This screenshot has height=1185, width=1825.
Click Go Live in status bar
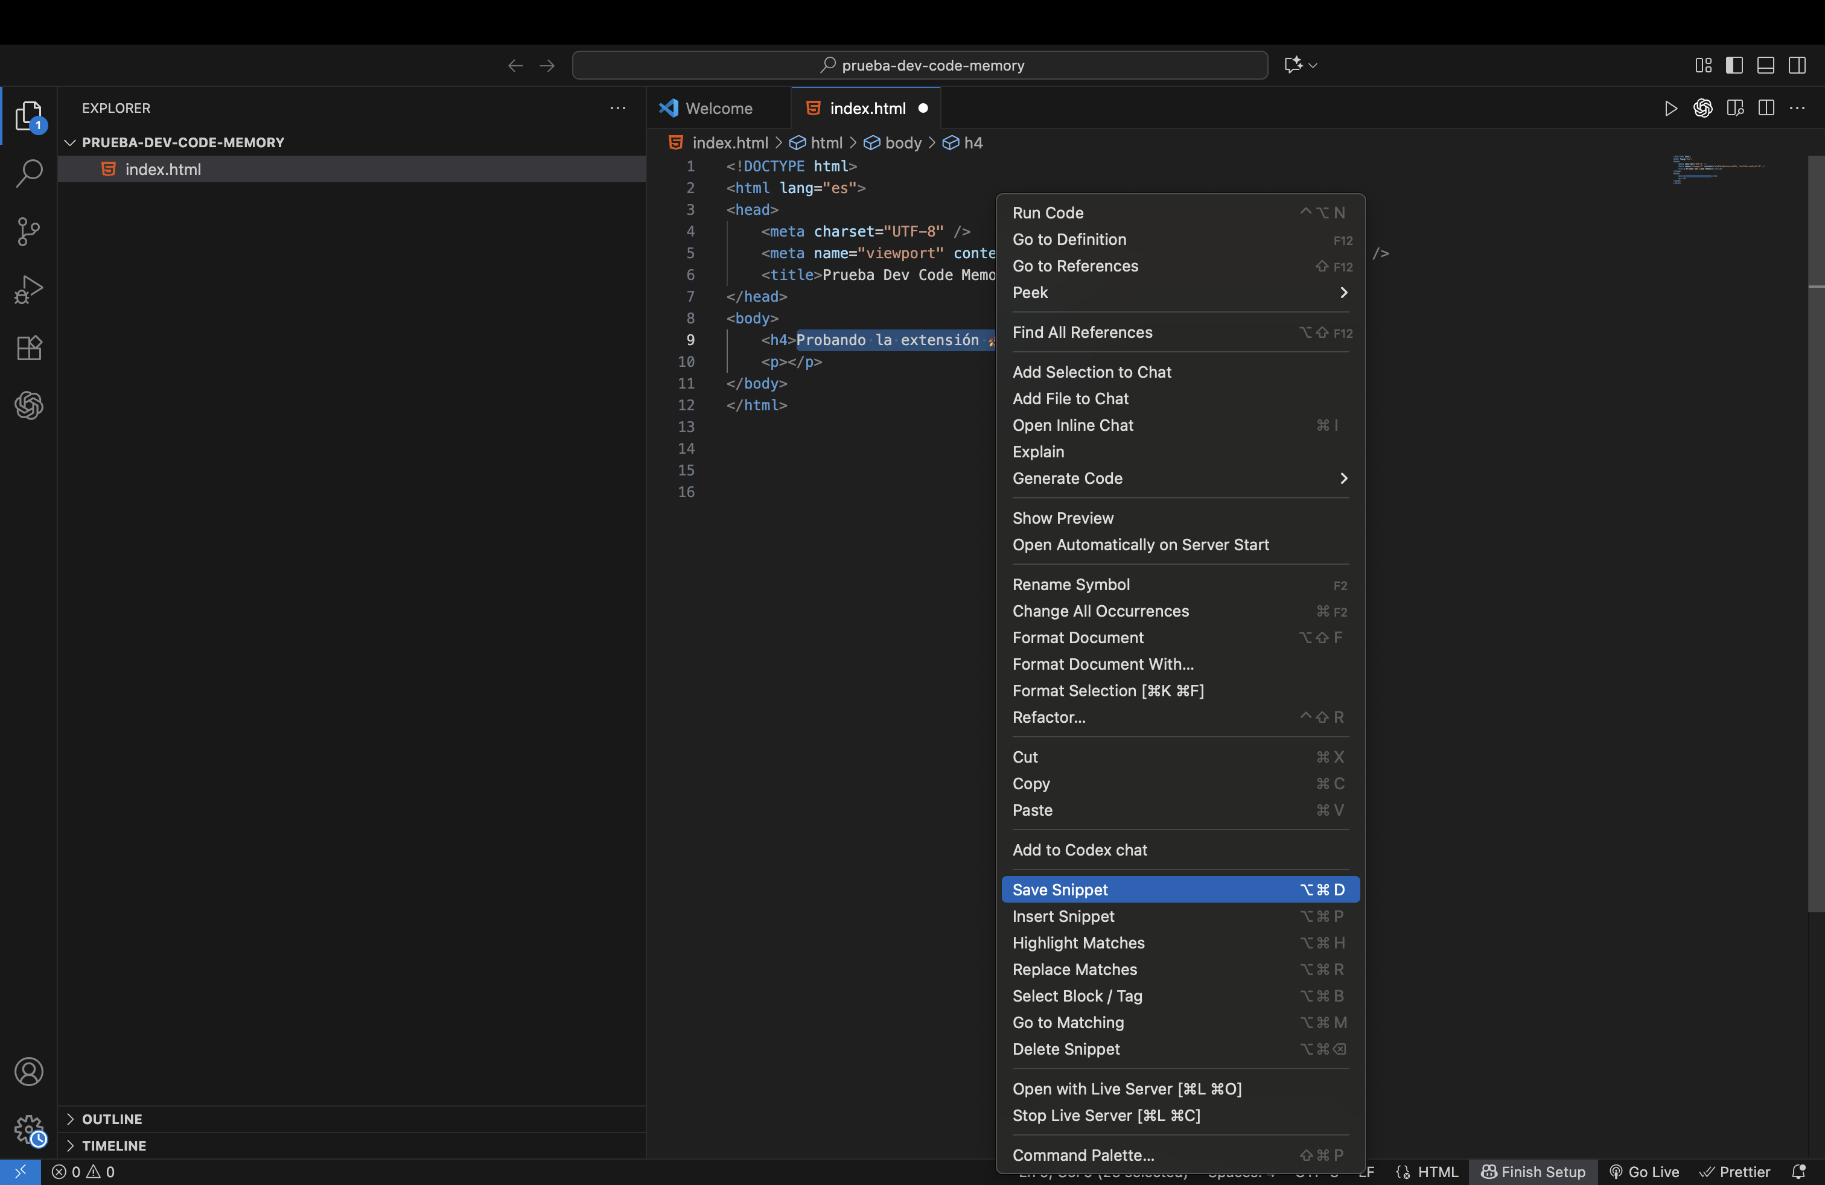1643,1172
